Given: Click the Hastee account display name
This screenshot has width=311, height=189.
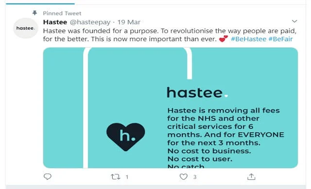Looking at the screenshot, I should click(x=55, y=22).
